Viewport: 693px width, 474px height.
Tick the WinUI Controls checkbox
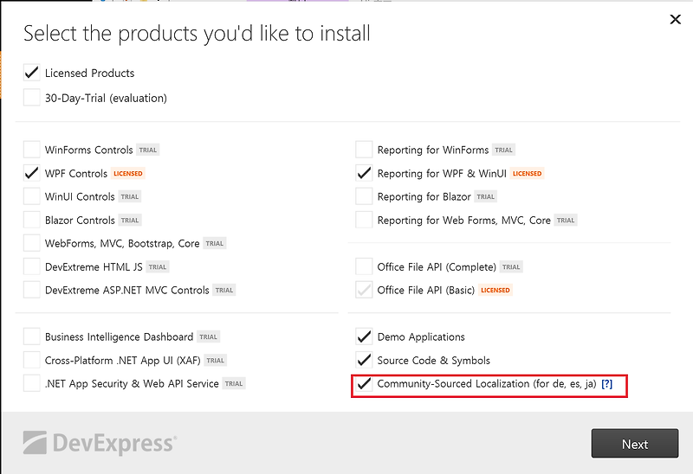click(32, 196)
